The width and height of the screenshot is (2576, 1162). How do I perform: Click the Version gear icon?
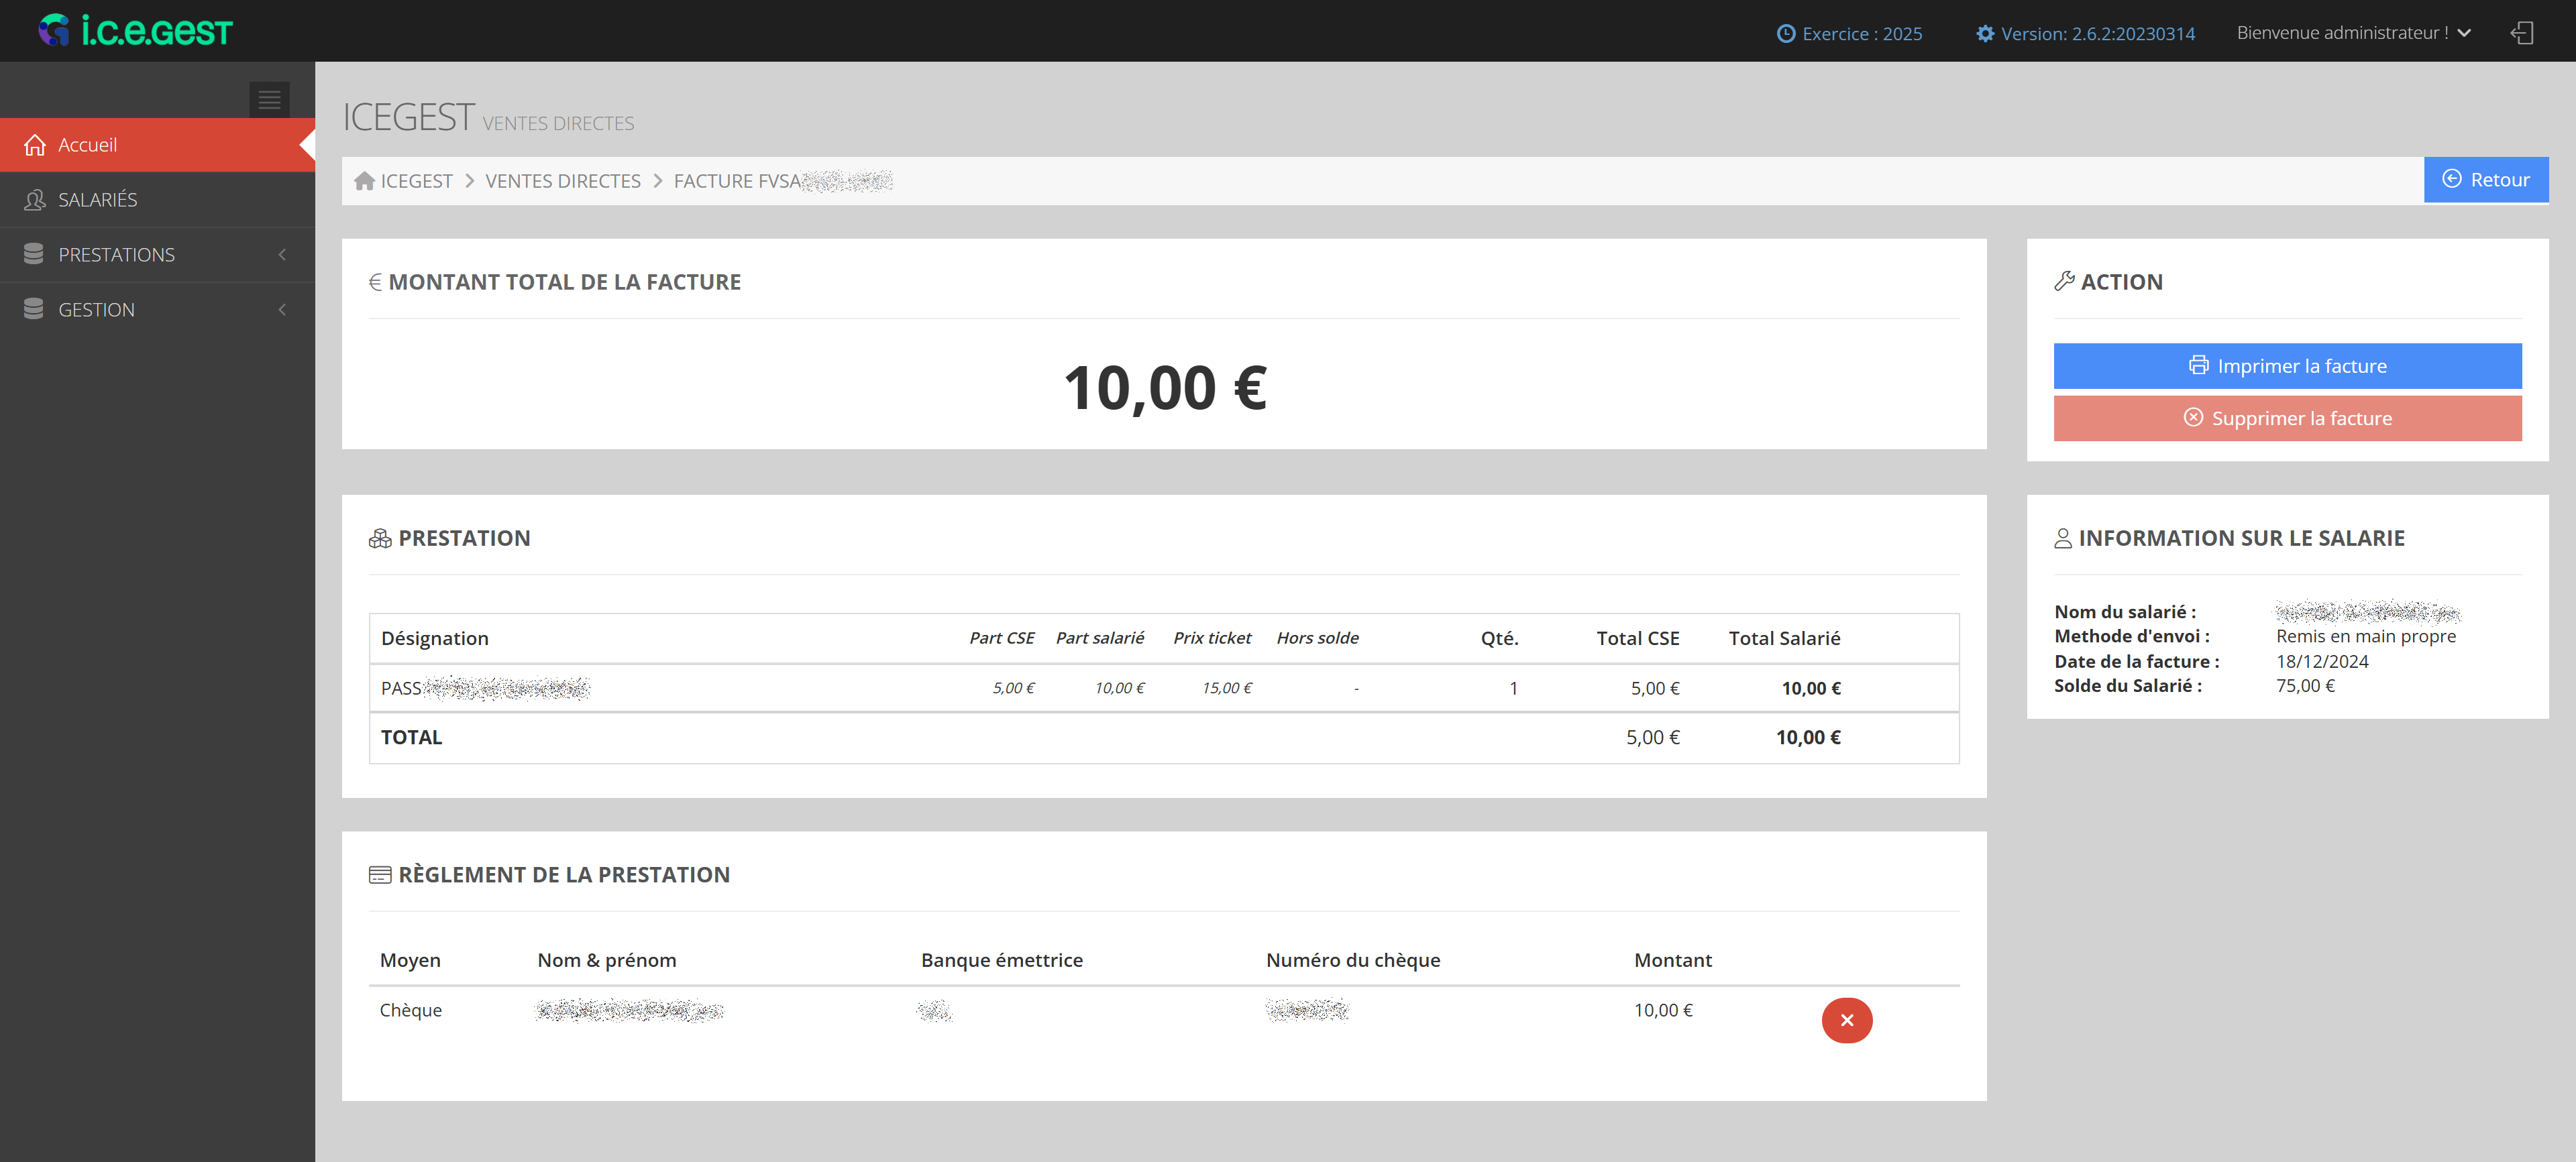[1984, 34]
